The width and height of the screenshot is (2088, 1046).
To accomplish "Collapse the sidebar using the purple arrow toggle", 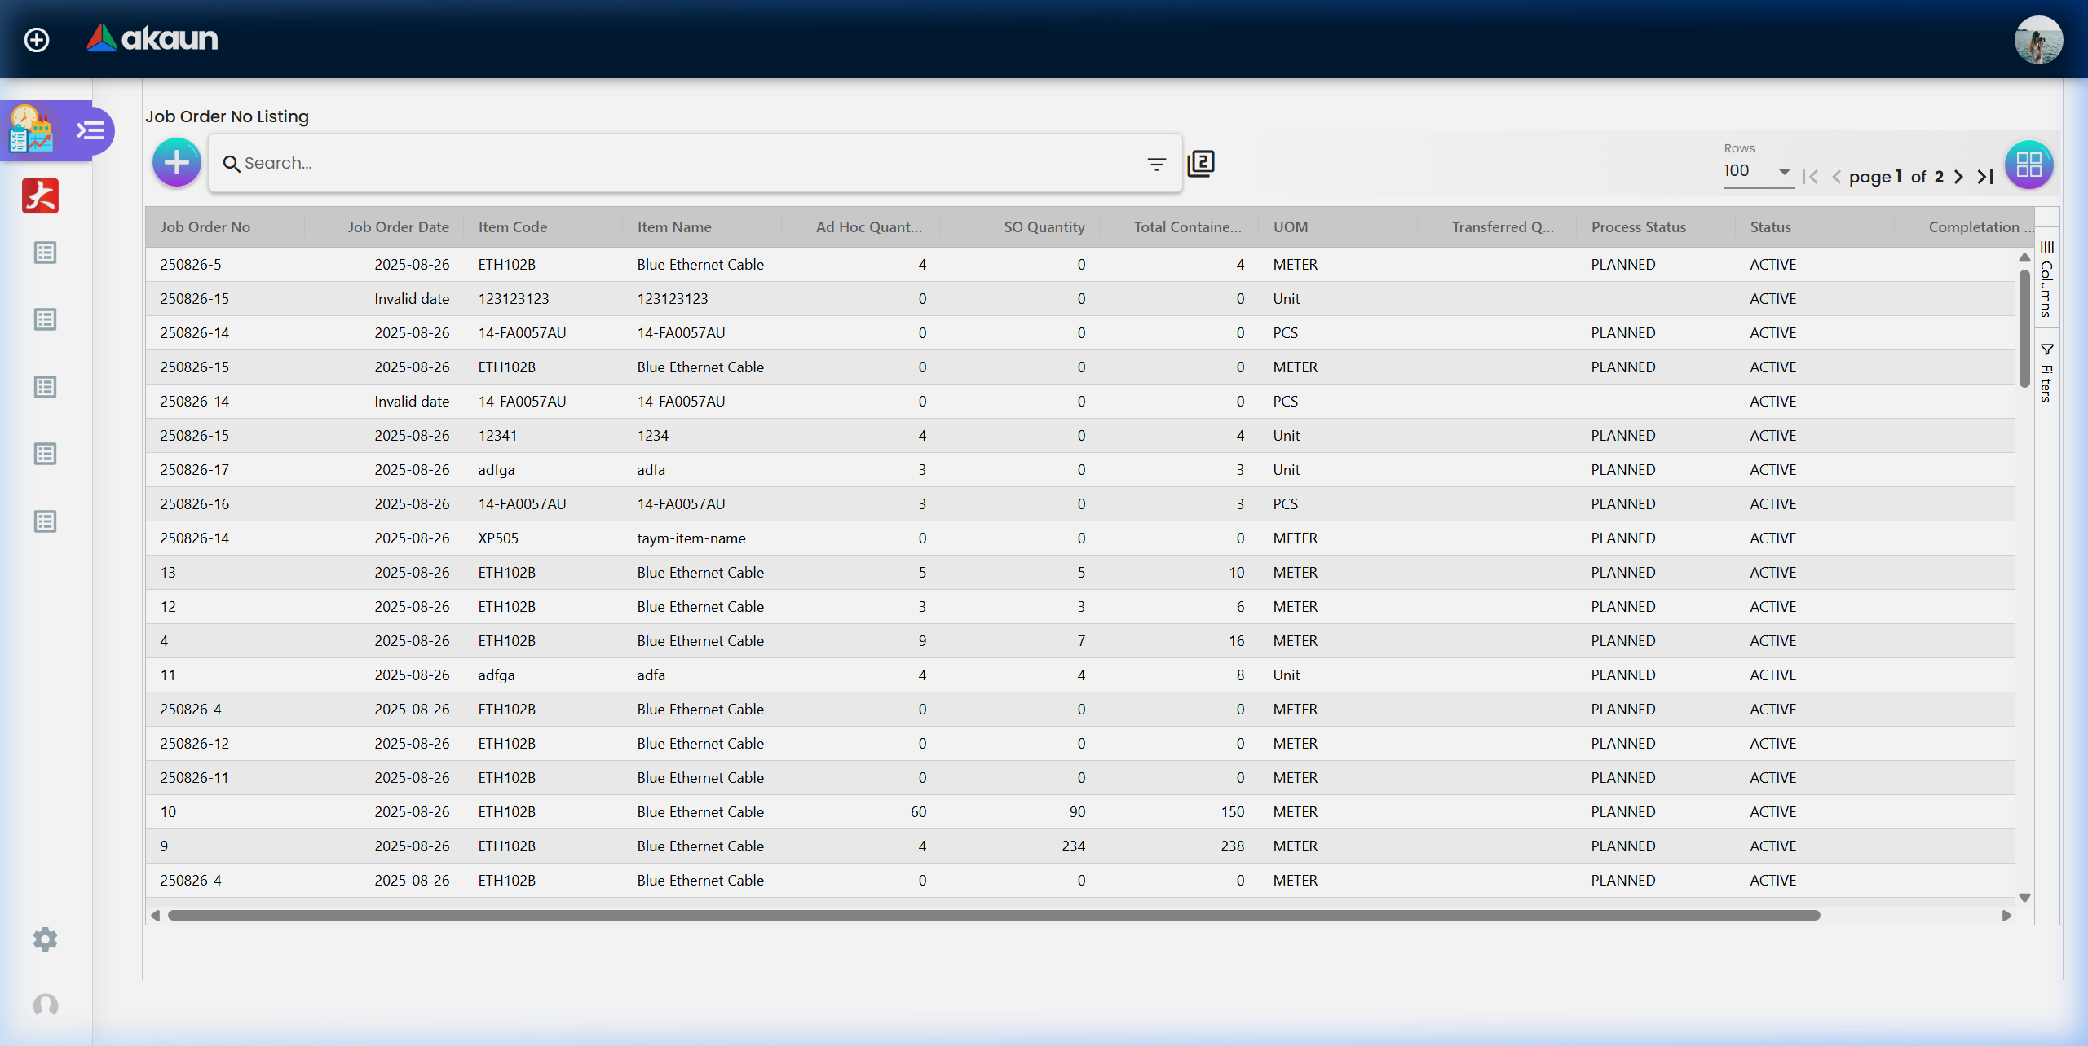I will 92,130.
